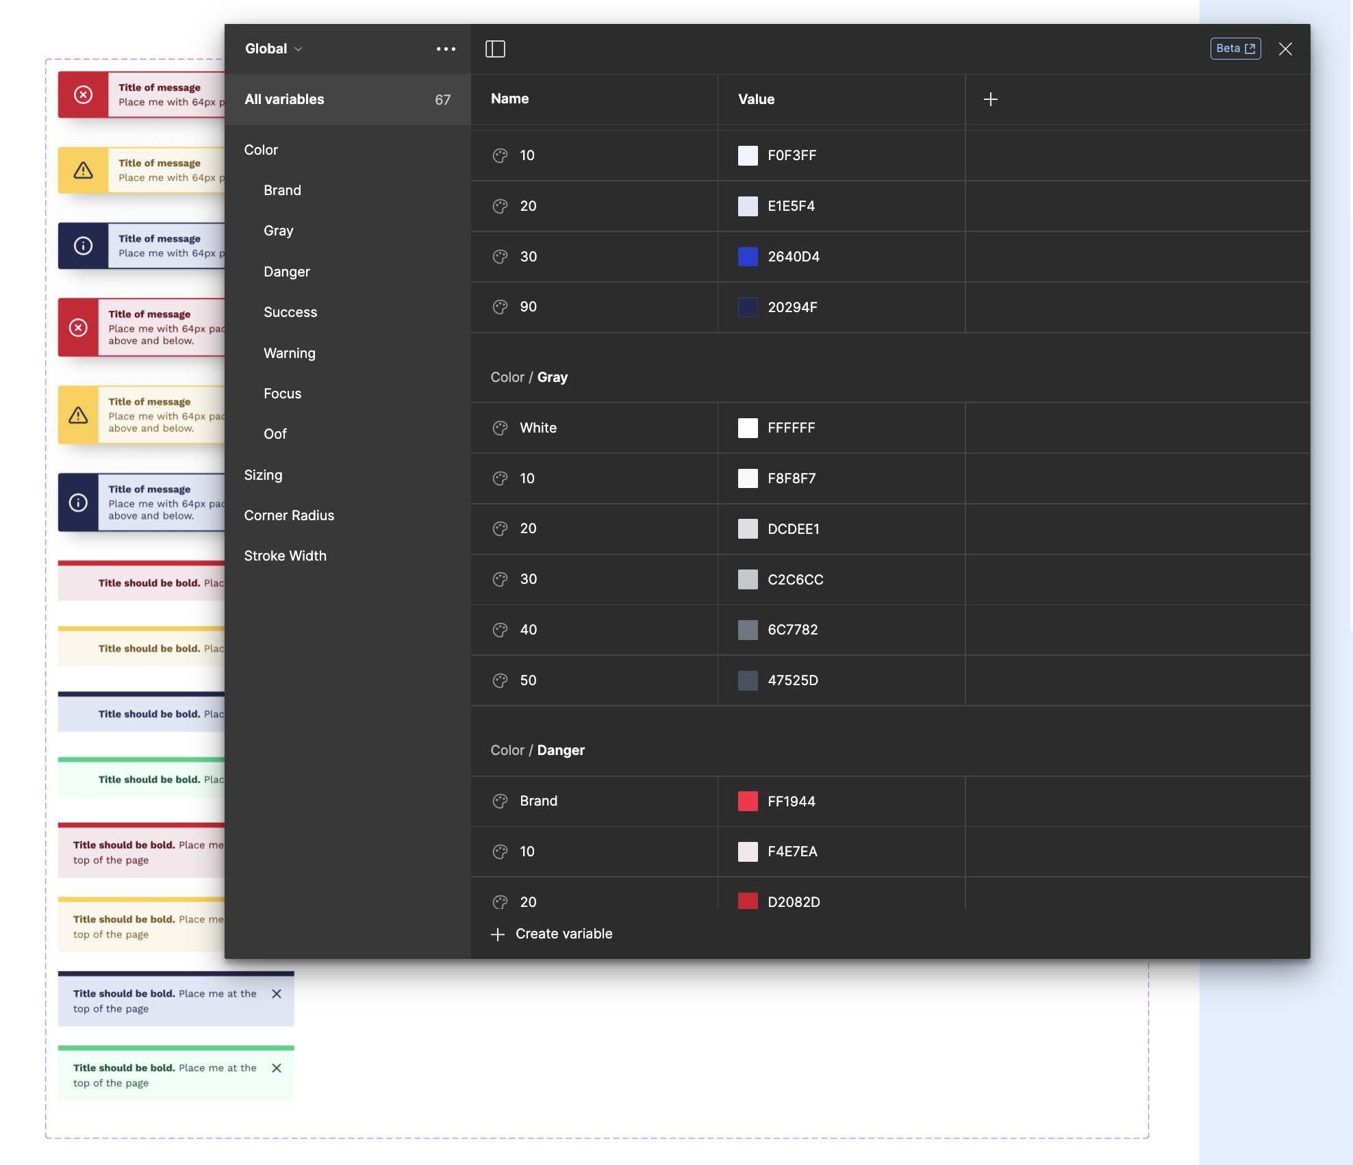Collapse the Sizing group in the sidebar
This screenshot has width=1353, height=1165.
click(263, 474)
